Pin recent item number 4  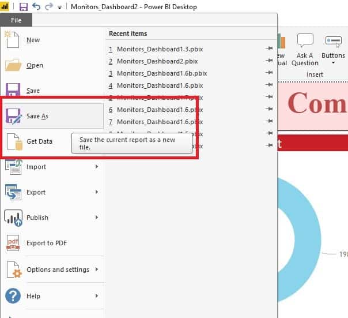269,84
